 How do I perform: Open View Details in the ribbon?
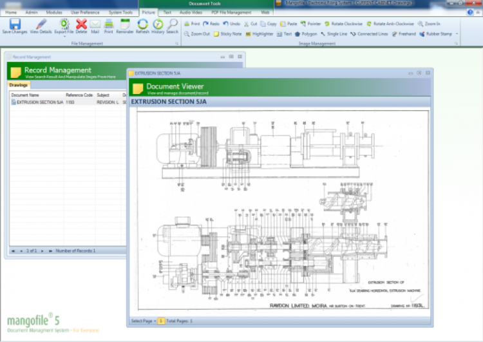point(41,24)
